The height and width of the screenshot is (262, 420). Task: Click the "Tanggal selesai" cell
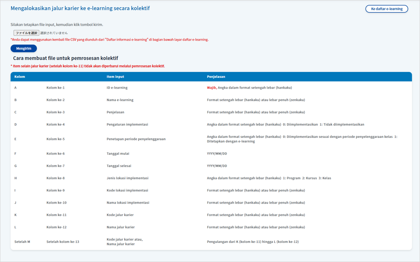pos(119,166)
